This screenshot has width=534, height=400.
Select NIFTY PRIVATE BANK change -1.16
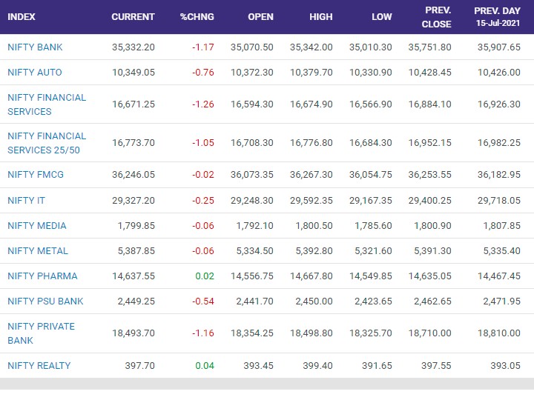(x=203, y=333)
